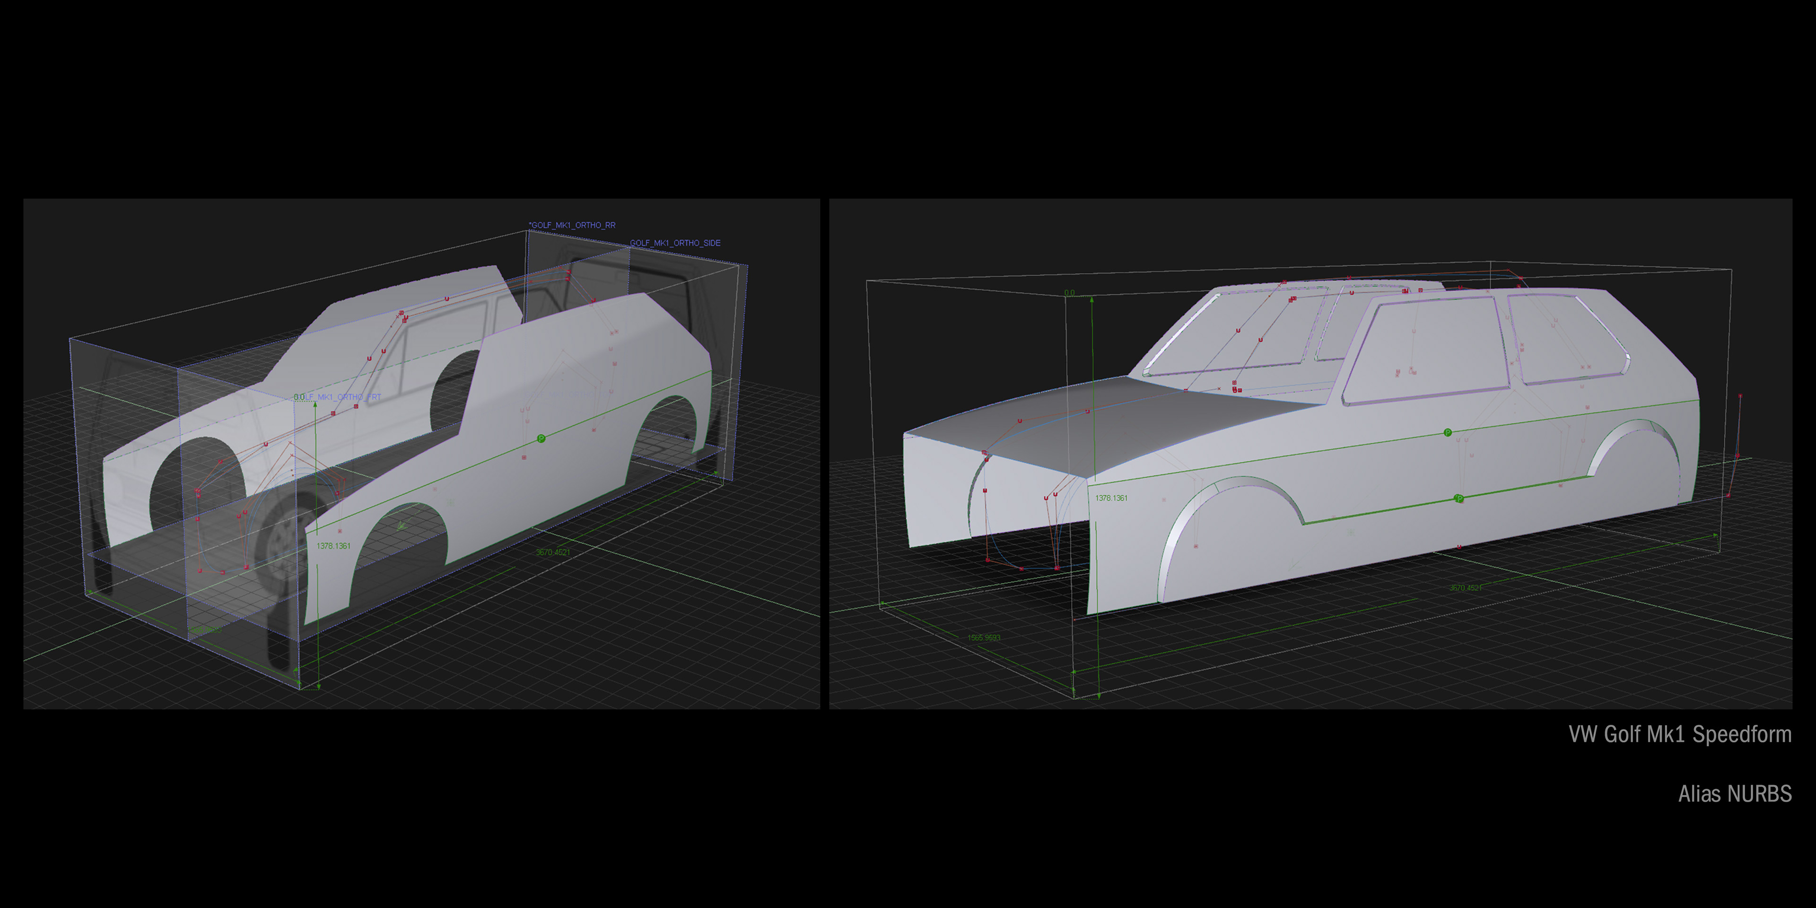Click the Alias NURBS caption text
Image resolution: width=1816 pixels, height=908 pixels.
point(1734,794)
